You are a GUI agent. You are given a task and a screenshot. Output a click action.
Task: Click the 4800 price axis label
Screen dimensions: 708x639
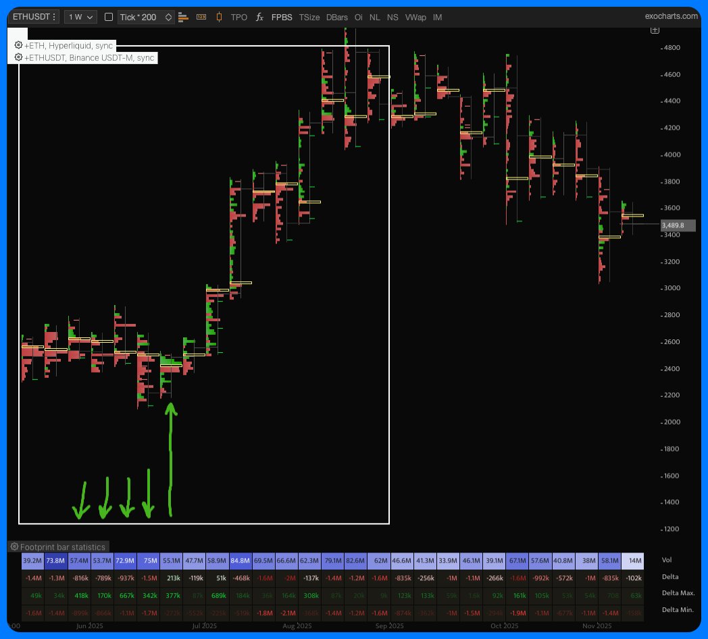coord(672,48)
